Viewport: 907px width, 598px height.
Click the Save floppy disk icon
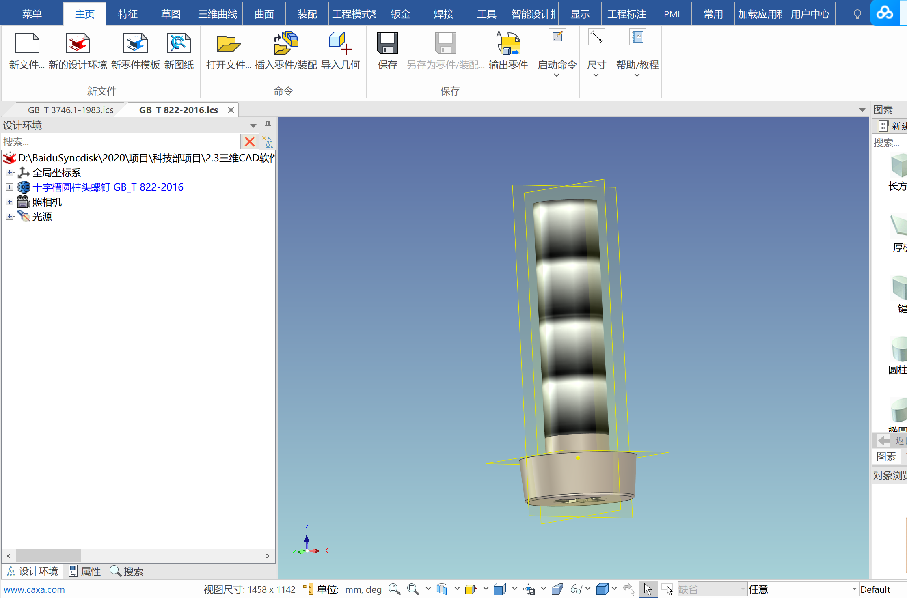click(x=387, y=43)
